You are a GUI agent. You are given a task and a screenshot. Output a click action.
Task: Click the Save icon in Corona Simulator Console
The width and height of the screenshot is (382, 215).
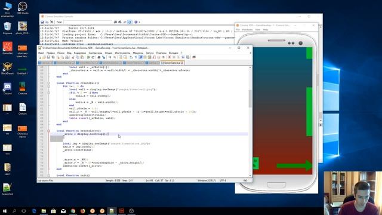(x=42, y=22)
